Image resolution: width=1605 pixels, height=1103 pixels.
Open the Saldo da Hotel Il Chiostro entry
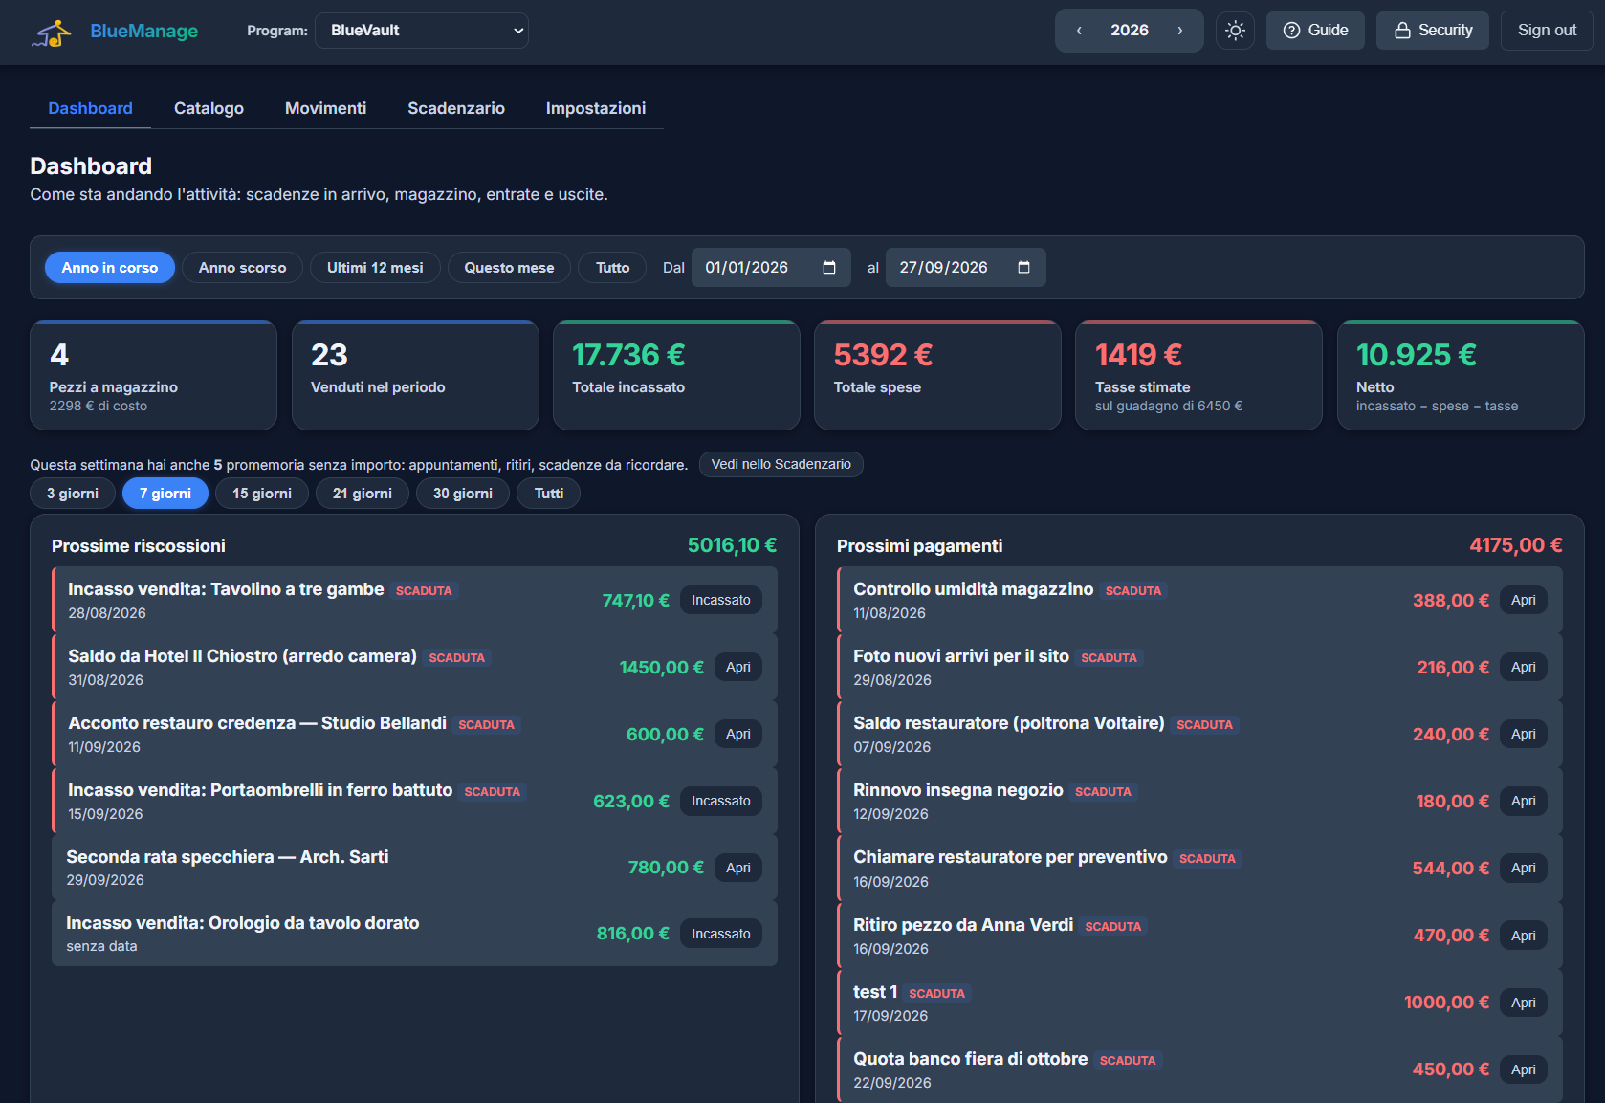click(738, 667)
